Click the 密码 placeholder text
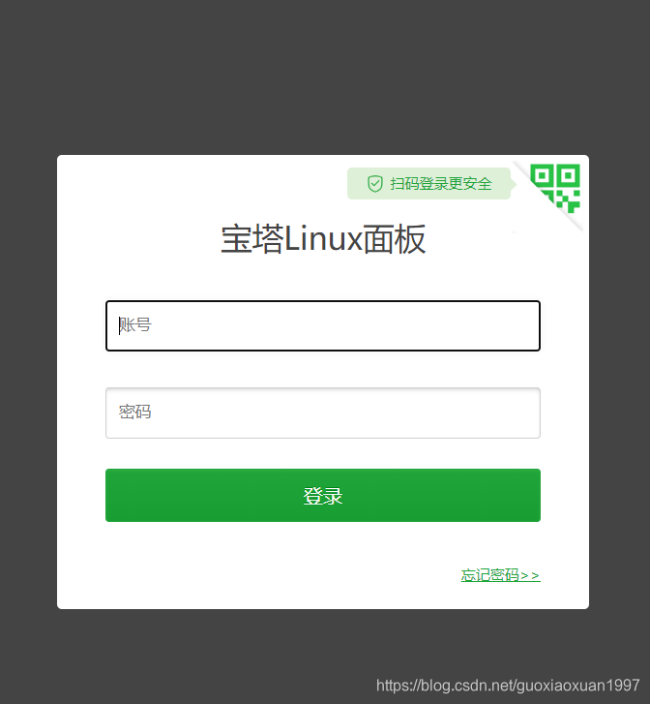This screenshot has width=650, height=704. pos(135,412)
